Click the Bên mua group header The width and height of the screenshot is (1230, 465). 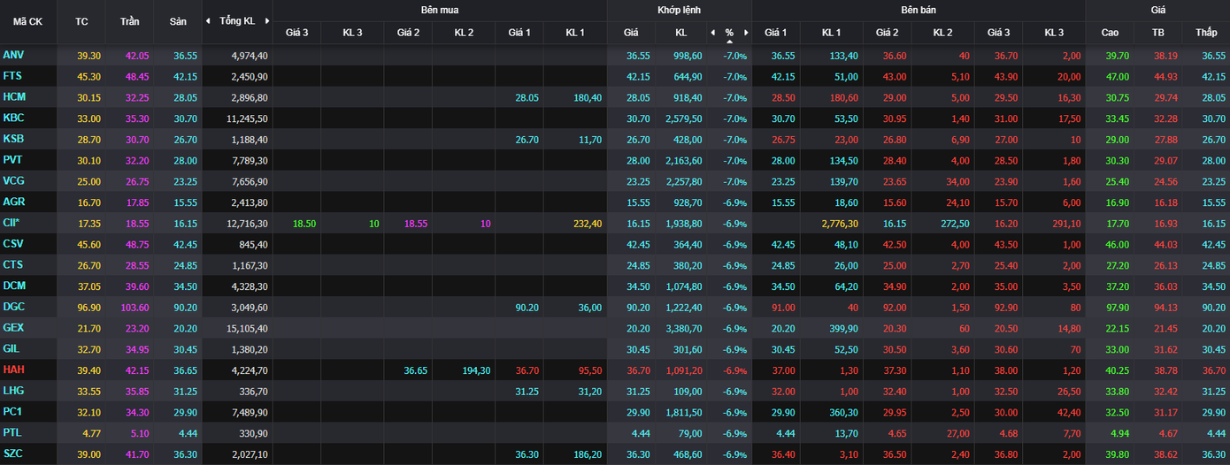[x=440, y=10]
